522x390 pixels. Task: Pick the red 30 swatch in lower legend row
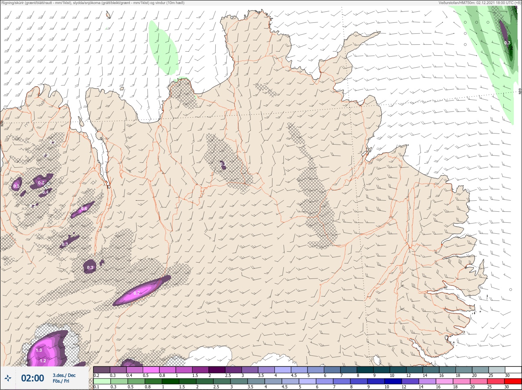[513, 382]
